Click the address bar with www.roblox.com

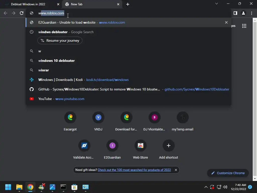click(128, 13)
